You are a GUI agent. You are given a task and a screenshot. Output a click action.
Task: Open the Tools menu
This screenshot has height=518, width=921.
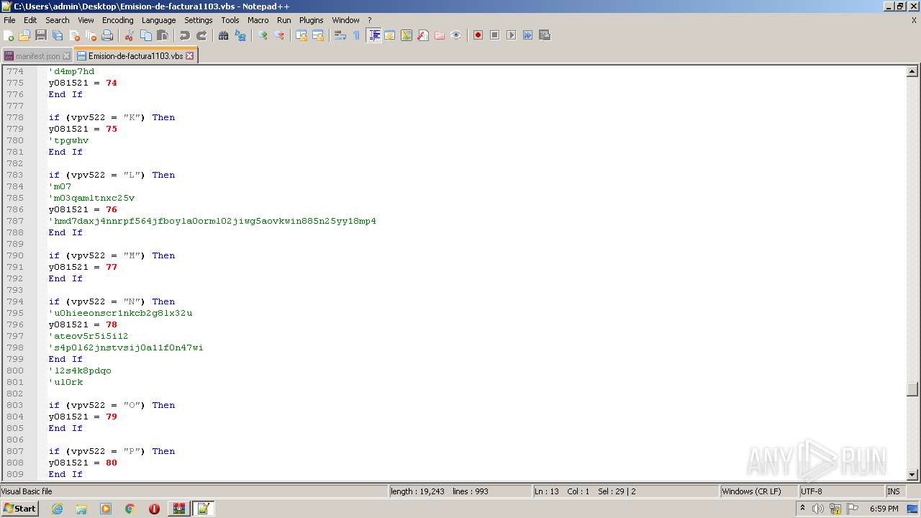230,20
